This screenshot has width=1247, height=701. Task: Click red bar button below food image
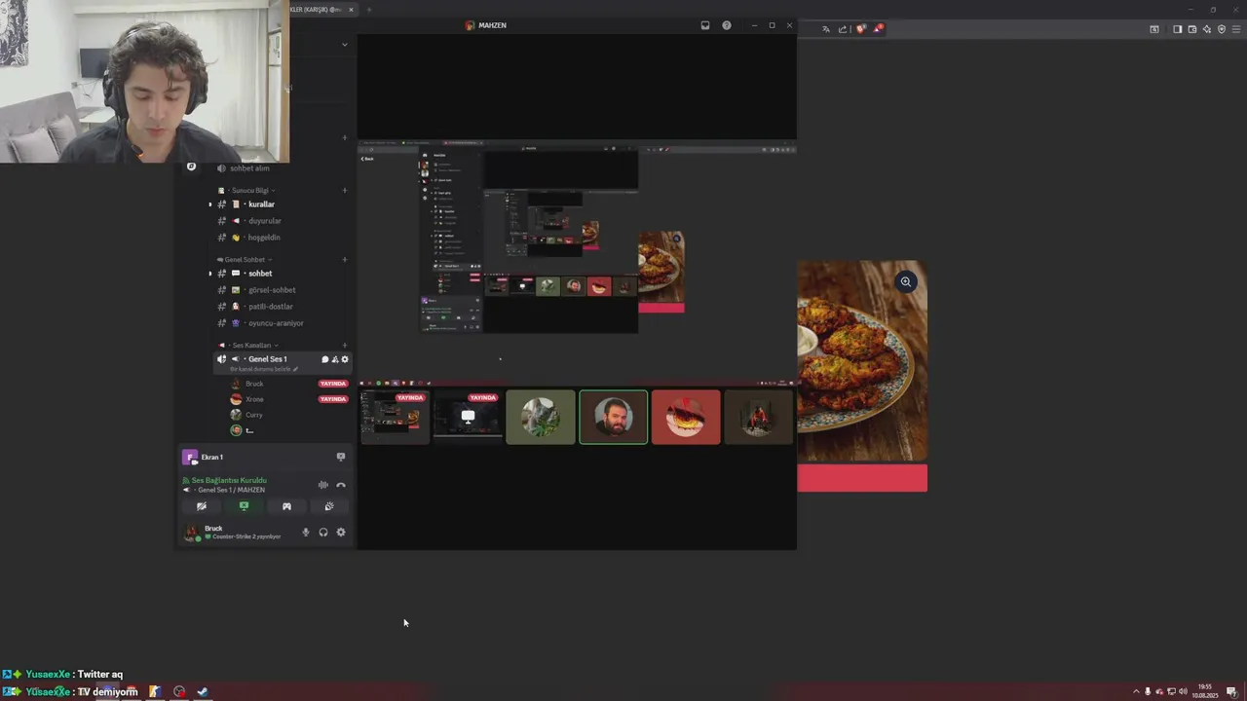(x=862, y=478)
